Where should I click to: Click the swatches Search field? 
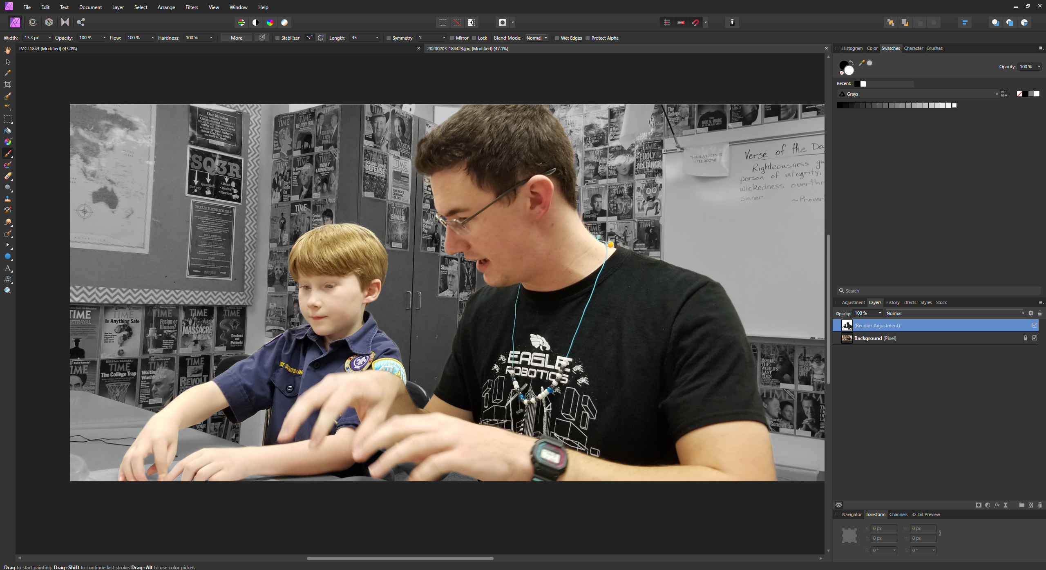pos(939,291)
